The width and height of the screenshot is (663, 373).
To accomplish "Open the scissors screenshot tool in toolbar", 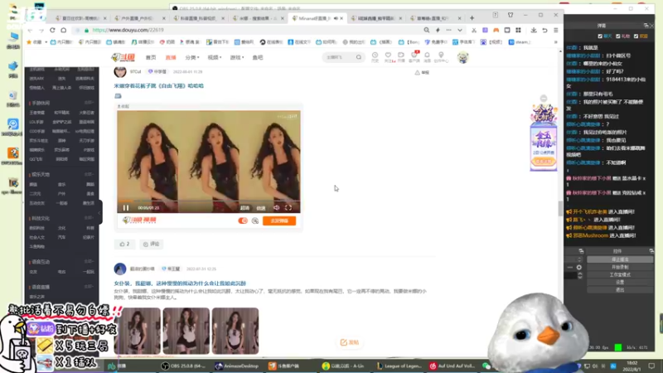I will pyautogui.click(x=474, y=30).
